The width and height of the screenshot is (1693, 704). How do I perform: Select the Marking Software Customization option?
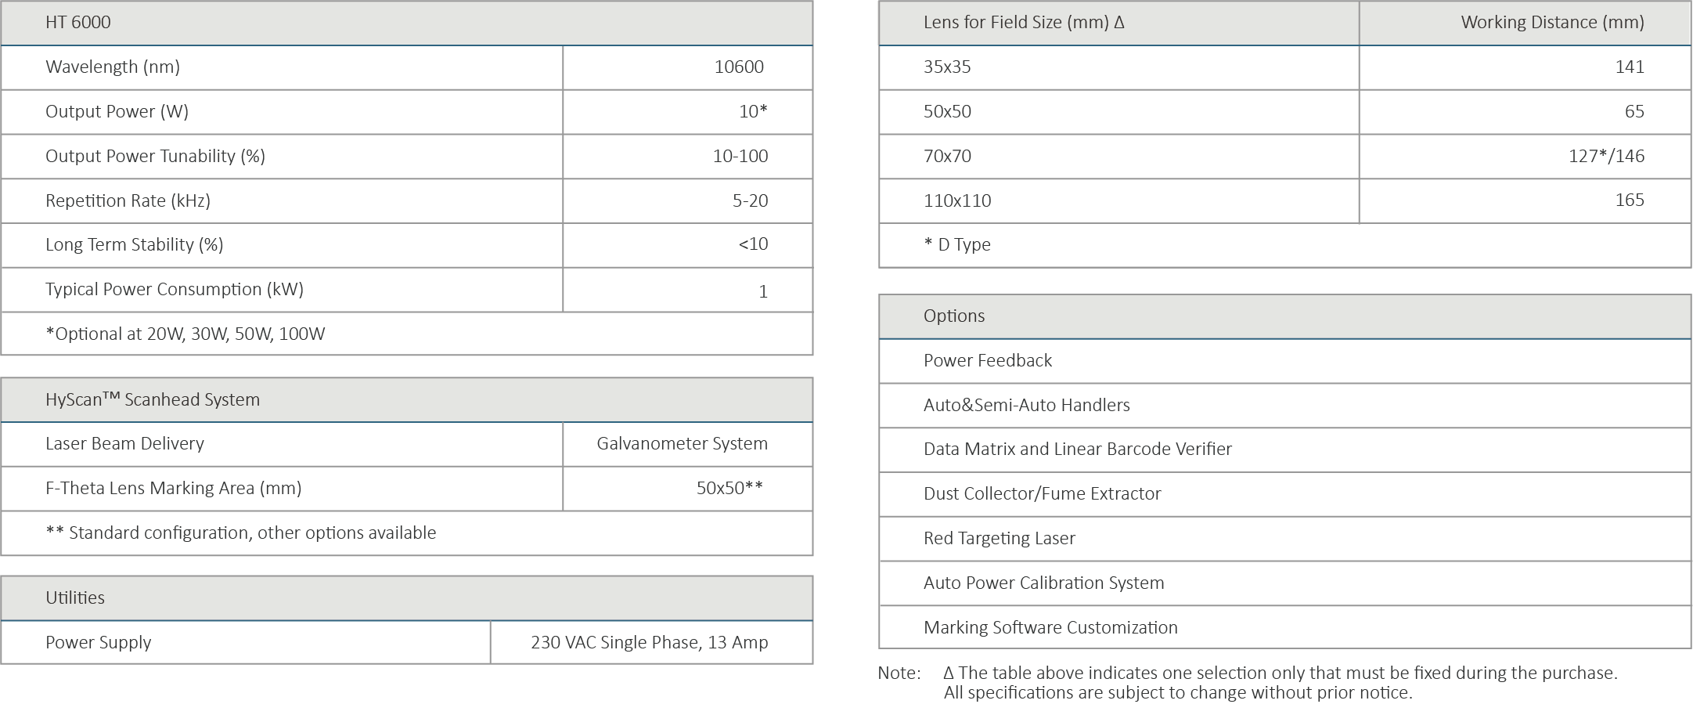tap(1050, 628)
